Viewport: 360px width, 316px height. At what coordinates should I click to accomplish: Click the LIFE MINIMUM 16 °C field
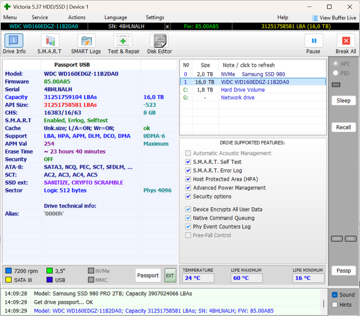(x=308, y=278)
